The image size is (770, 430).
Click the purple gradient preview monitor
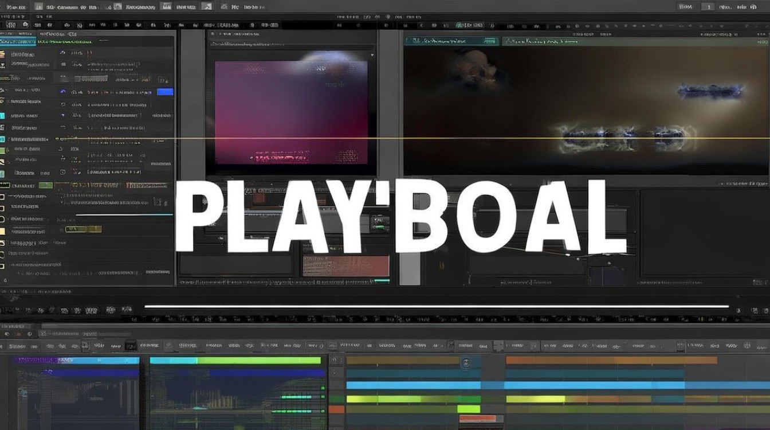(291, 112)
